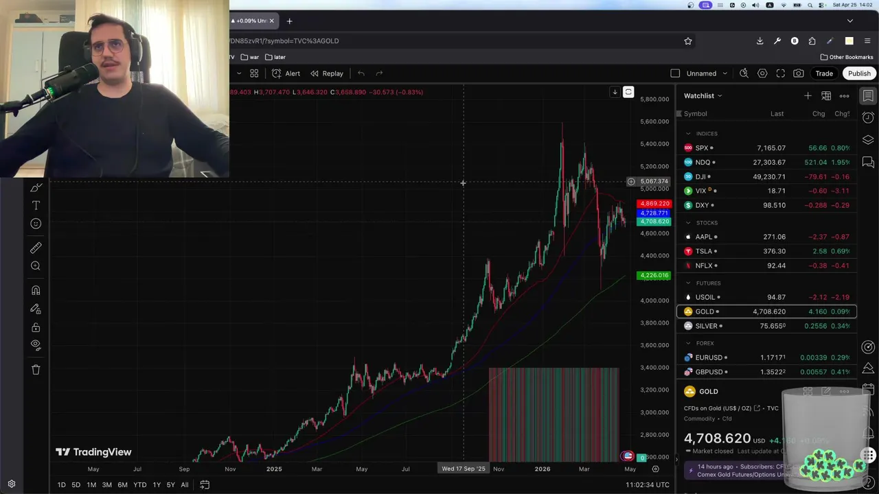Select the Measure ruler tool
Viewport: 879px width, 494px height.
(x=36, y=248)
